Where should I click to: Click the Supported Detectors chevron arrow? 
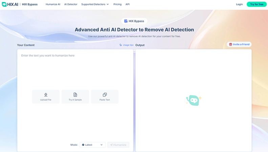108,4
